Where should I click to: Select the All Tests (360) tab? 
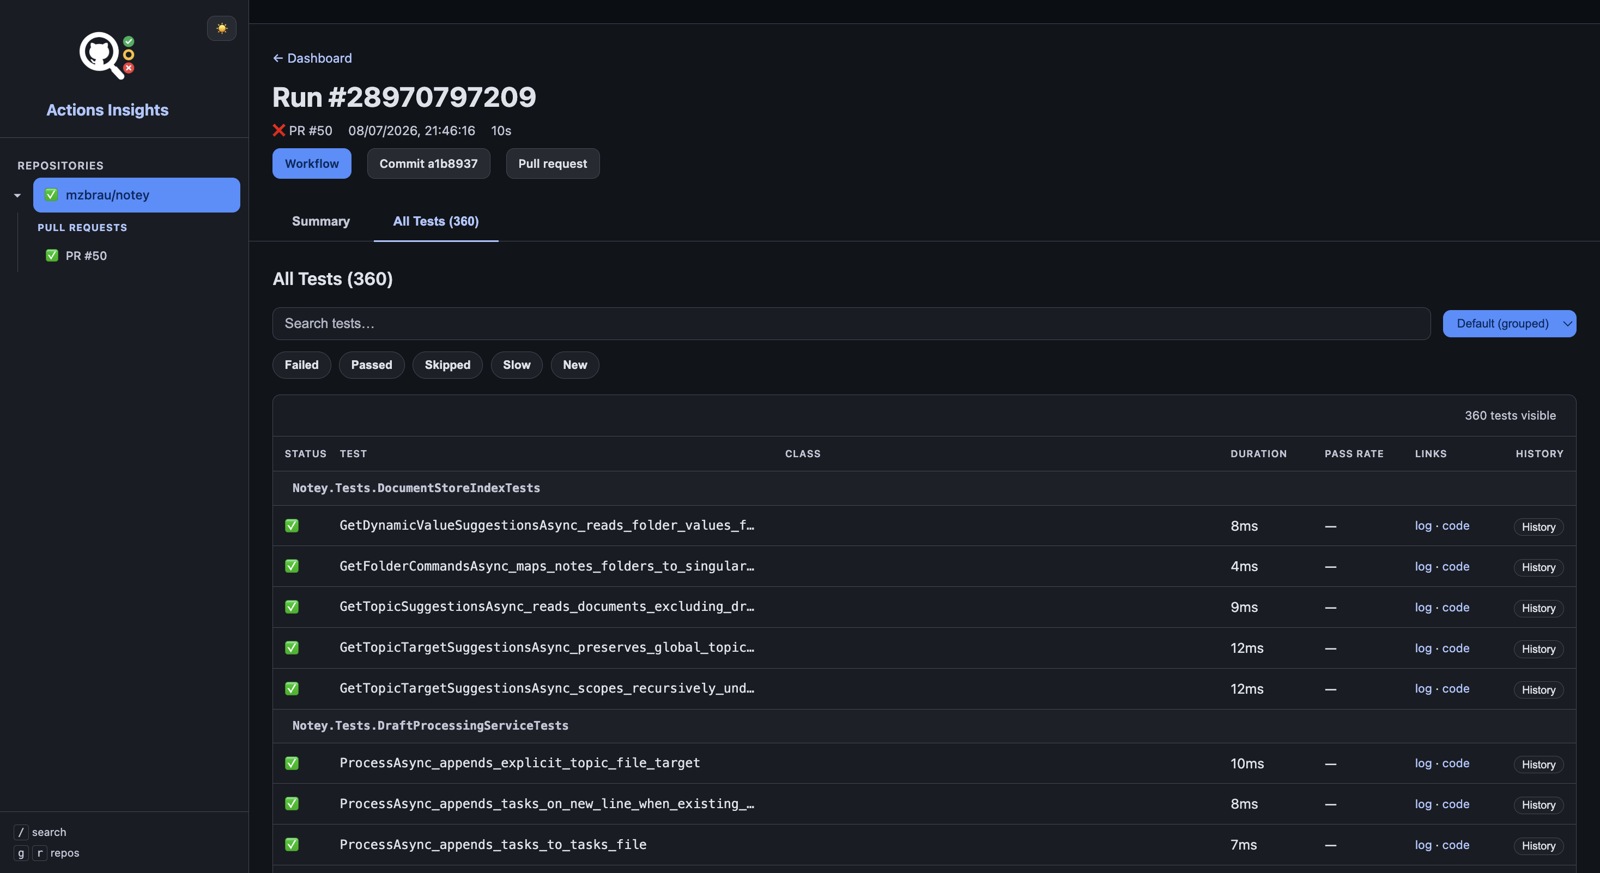point(436,222)
